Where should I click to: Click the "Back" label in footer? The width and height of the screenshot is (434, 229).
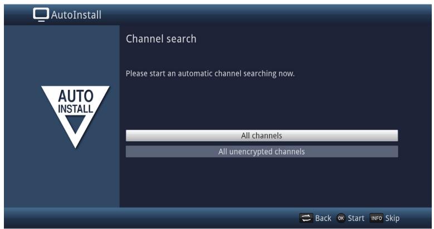(323, 218)
